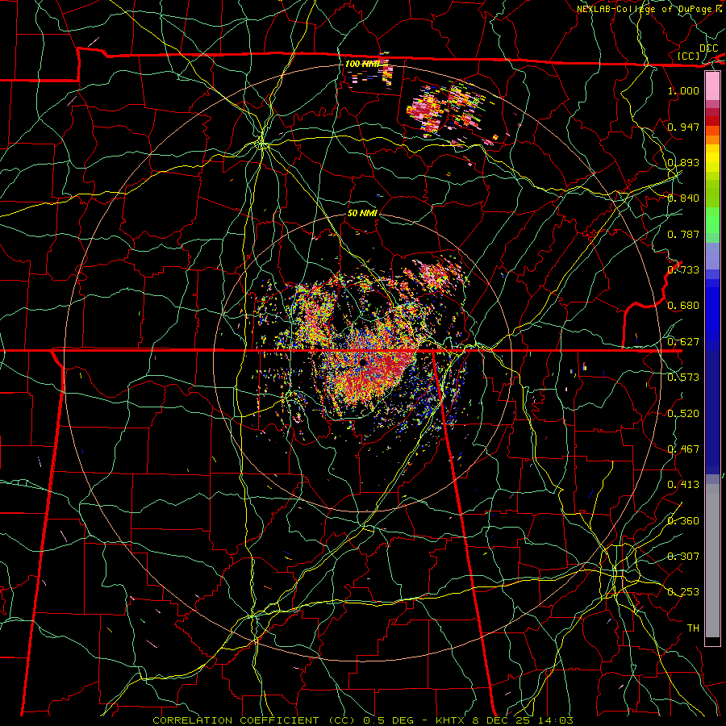The height and width of the screenshot is (726, 726).
Task: Click the 100 NMI range ring label
Action: pyautogui.click(x=362, y=64)
